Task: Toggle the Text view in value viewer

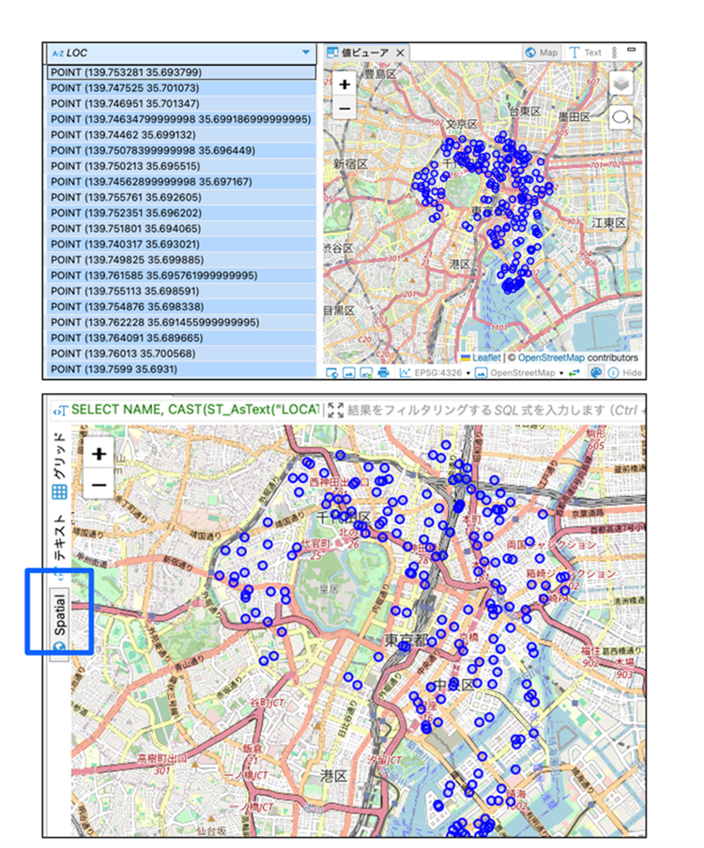Action: (x=585, y=53)
